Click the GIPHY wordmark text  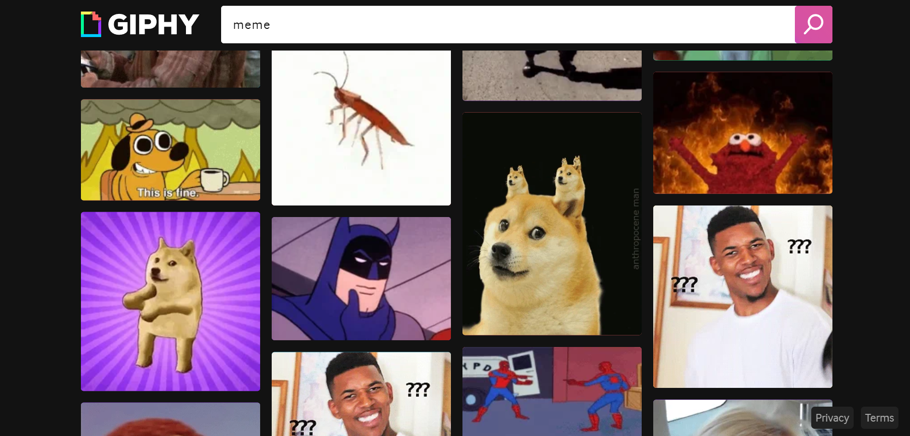153,25
